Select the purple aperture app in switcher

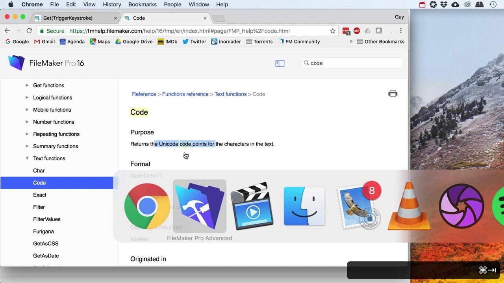click(461, 206)
